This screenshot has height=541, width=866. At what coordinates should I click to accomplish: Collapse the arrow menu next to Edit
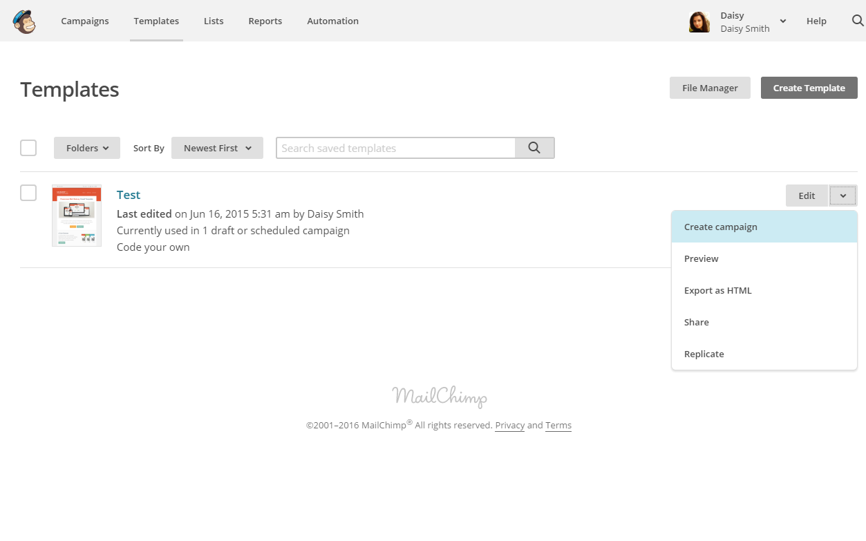pyautogui.click(x=843, y=196)
